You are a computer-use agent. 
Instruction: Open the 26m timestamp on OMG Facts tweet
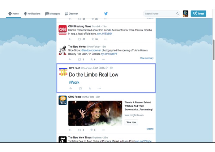pyautogui.click(x=98, y=97)
